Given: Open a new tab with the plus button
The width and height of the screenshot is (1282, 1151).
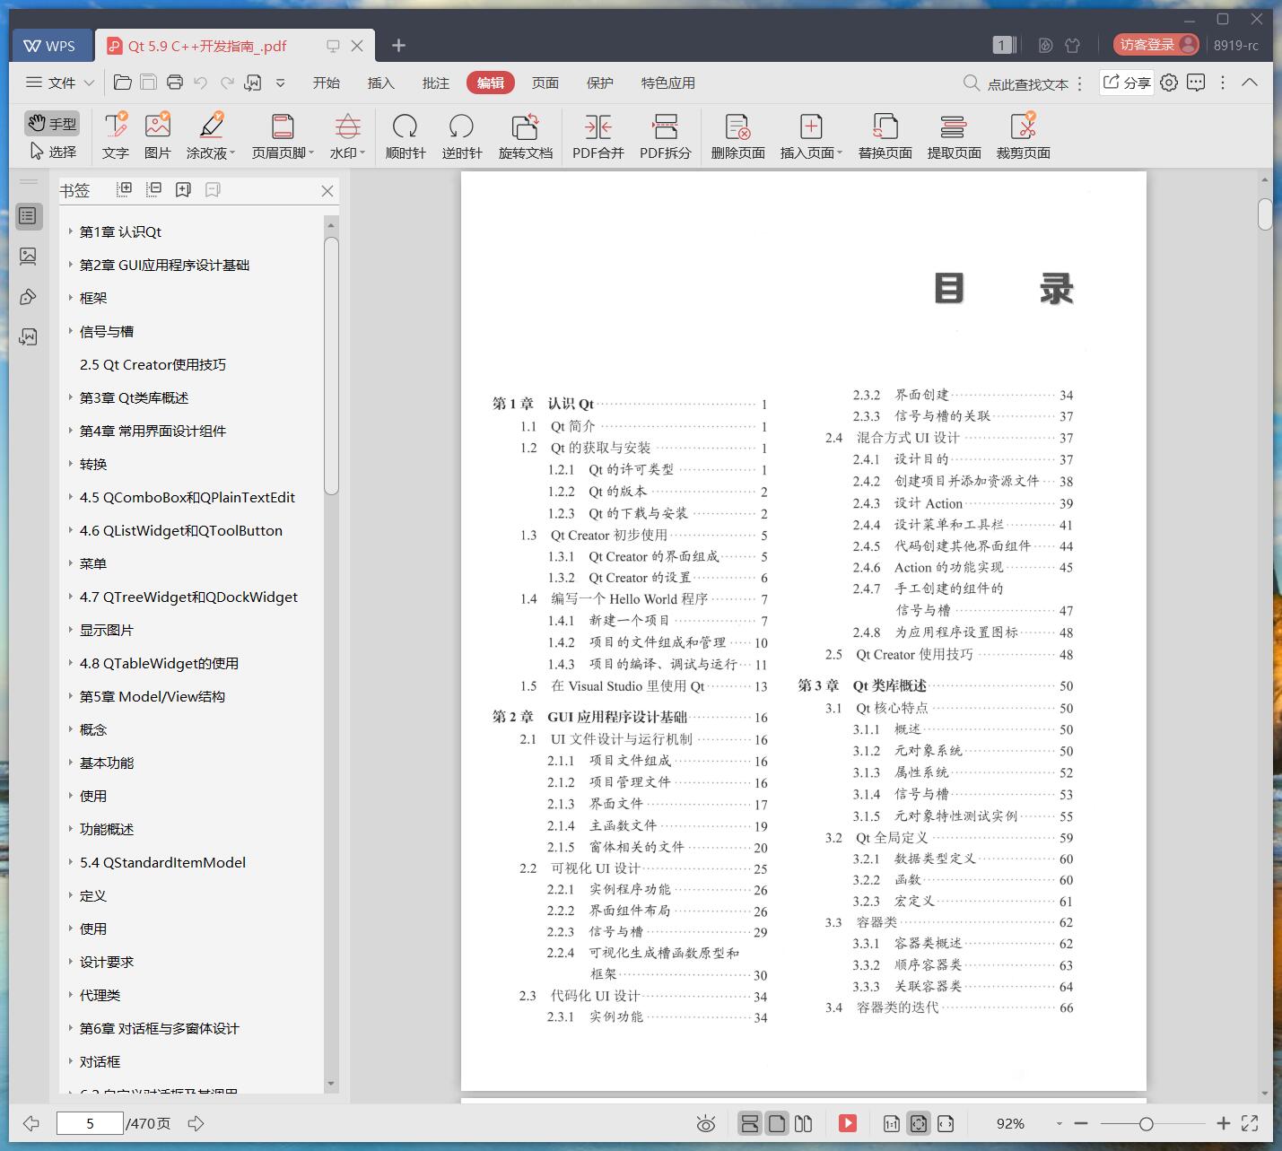Looking at the screenshot, I should (399, 45).
